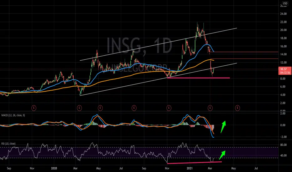Click the 24.00 price scale label
The width and height of the screenshot is (292, 172).
coord(284,14)
